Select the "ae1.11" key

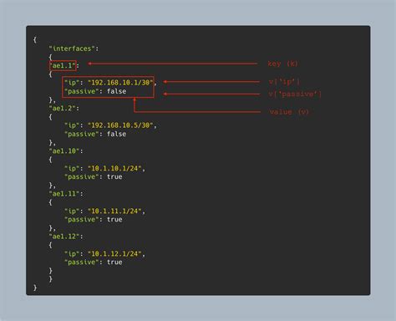[64, 194]
